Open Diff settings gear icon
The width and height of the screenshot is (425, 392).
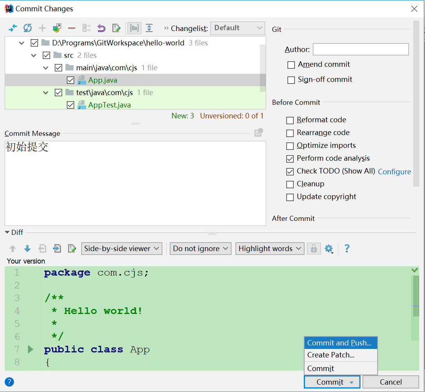coord(329,248)
